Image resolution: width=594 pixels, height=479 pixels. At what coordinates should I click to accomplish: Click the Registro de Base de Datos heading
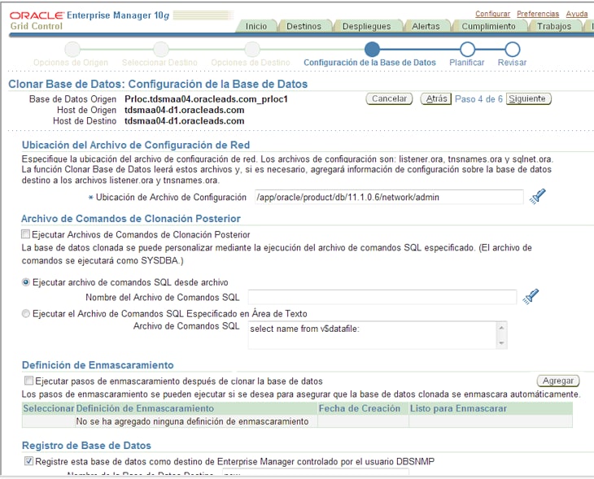[x=86, y=446]
